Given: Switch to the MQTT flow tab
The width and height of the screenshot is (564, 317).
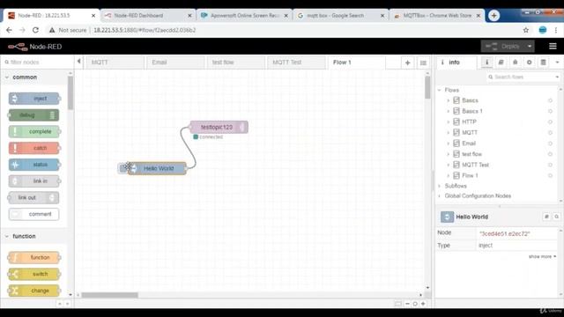Looking at the screenshot, I should click(x=115, y=63).
